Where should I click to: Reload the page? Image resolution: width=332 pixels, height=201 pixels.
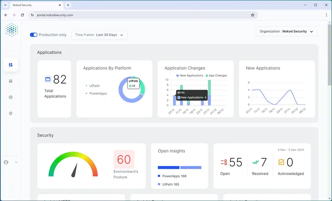pyautogui.click(x=22, y=15)
